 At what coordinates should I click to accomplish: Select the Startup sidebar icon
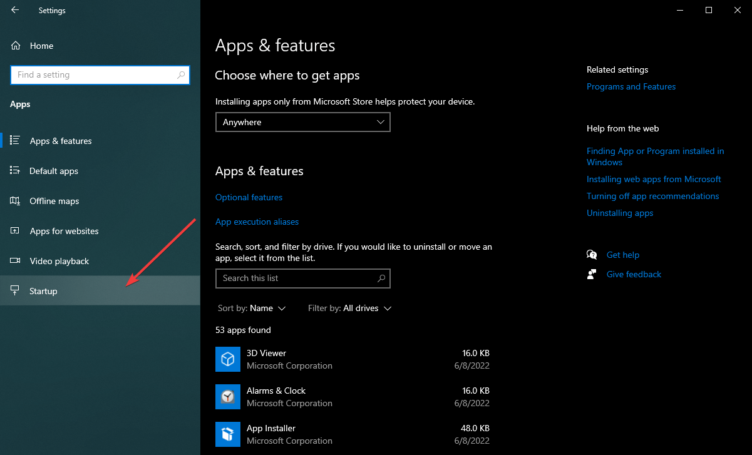(x=16, y=291)
